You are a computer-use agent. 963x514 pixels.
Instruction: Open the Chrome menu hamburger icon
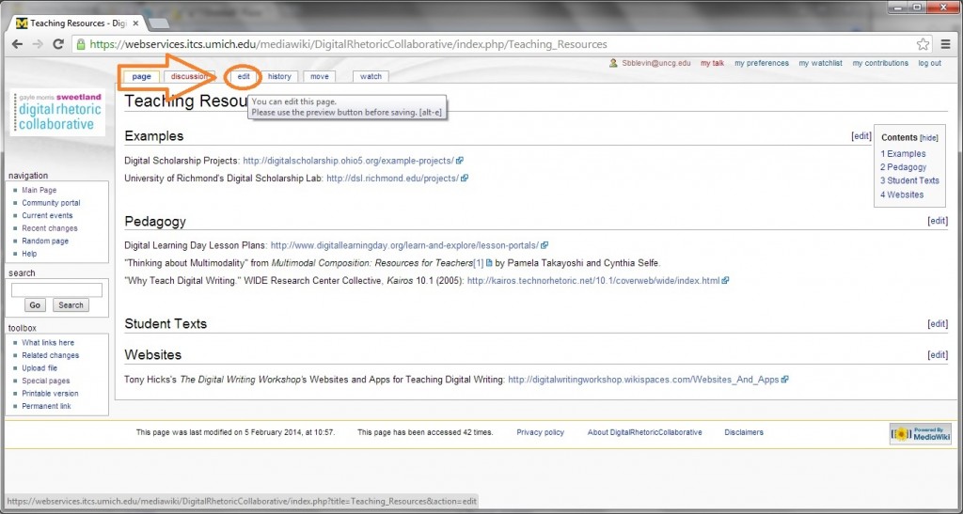coord(945,44)
